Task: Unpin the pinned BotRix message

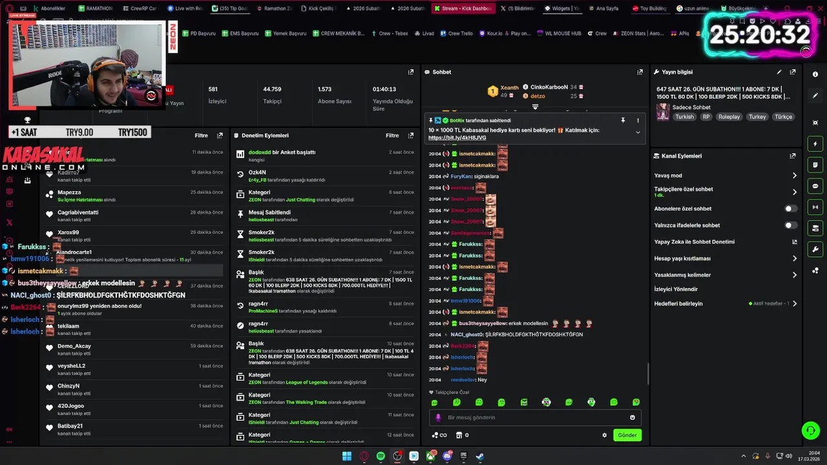Action: [x=623, y=120]
